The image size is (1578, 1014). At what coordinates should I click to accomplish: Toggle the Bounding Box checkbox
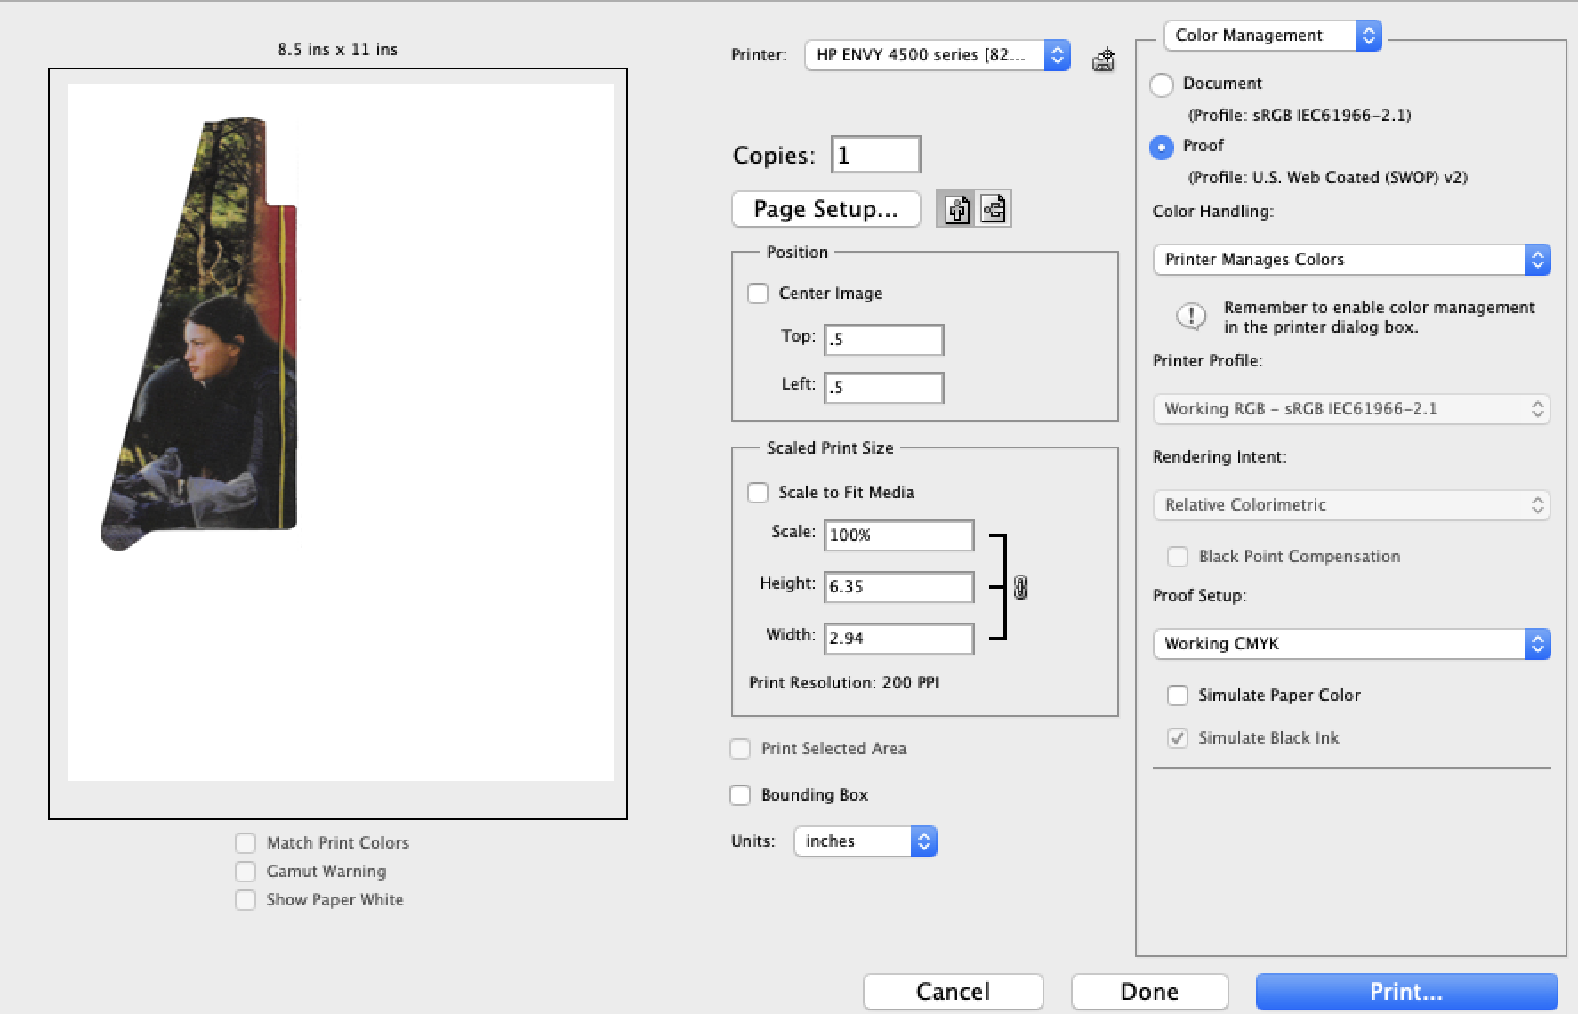740,795
